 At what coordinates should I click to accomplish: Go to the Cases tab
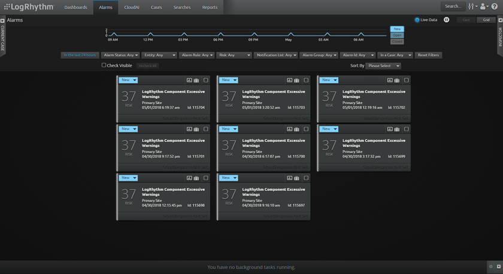[156, 7]
